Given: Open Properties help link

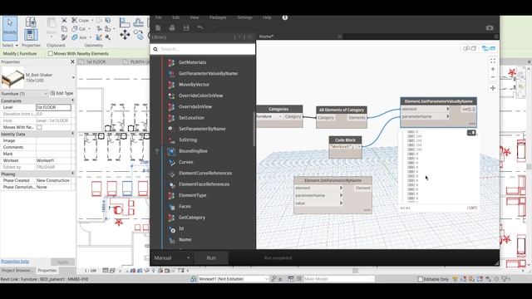Looking at the screenshot, I should coord(15,262).
